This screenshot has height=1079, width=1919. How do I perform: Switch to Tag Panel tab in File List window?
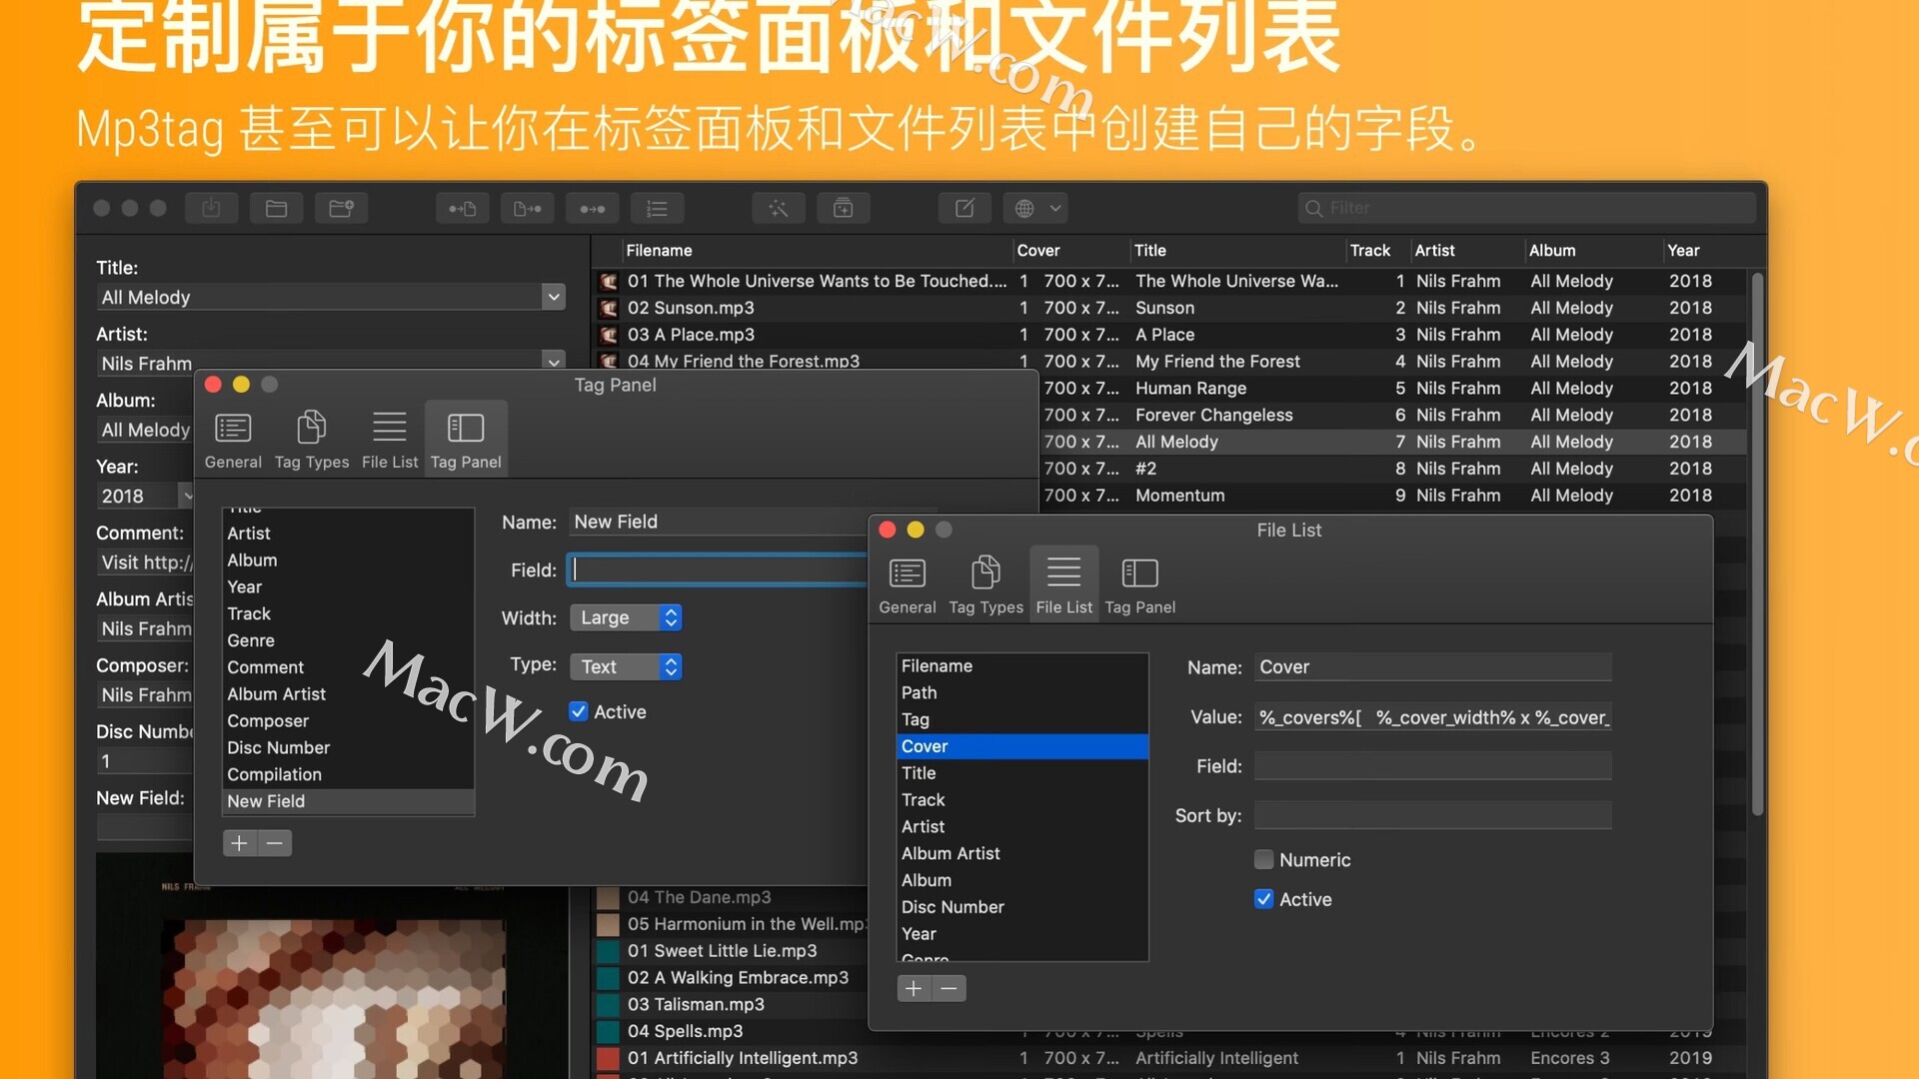(1140, 584)
